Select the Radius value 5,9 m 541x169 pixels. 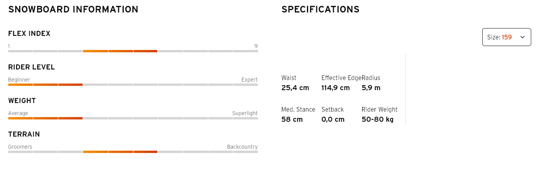click(371, 88)
